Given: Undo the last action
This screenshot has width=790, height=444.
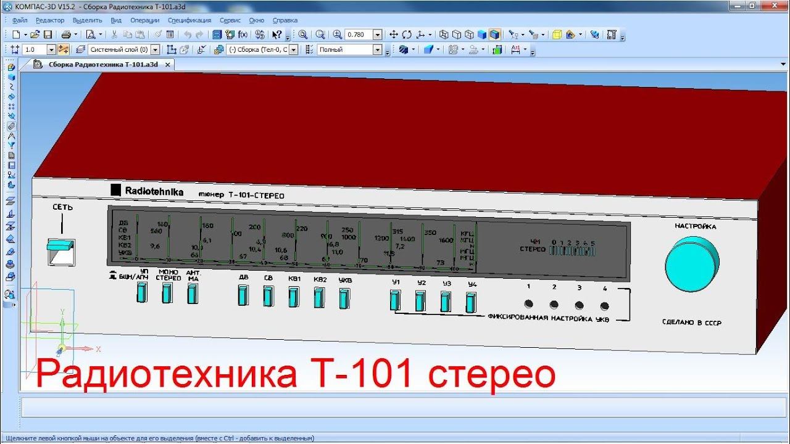Looking at the screenshot, I should pyautogui.click(x=188, y=35).
